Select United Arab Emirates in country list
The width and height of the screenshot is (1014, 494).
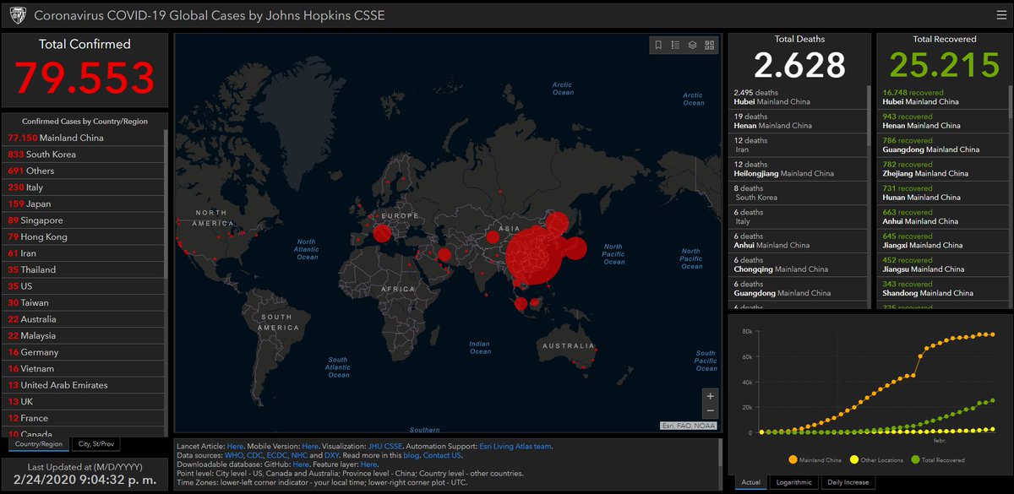click(84, 385)
